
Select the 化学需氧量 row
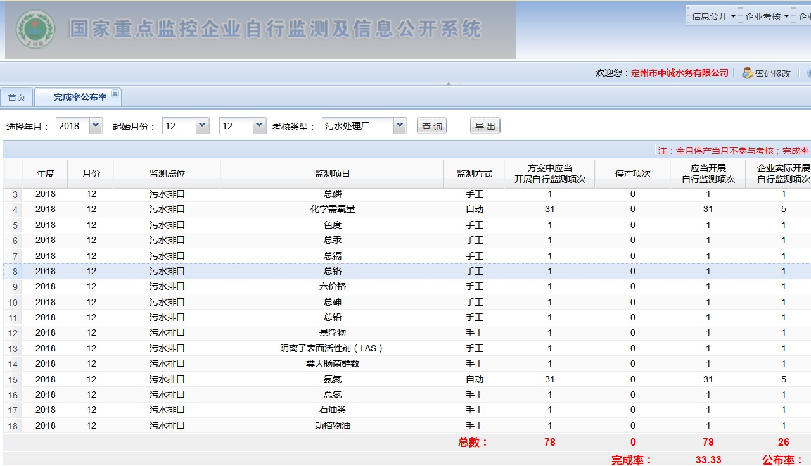point(332,209)
